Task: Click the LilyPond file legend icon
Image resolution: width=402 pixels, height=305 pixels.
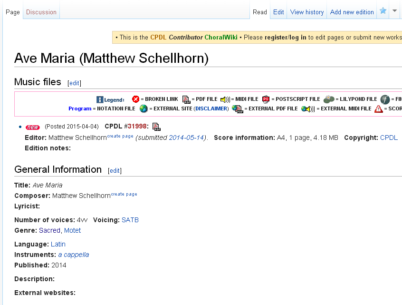Action: (329, 99)
